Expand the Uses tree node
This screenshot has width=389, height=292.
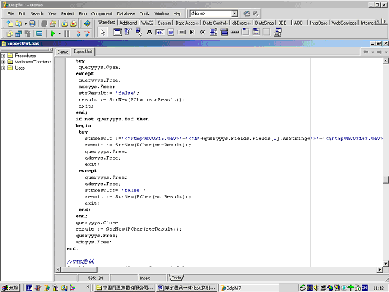(x=4, y=68)
